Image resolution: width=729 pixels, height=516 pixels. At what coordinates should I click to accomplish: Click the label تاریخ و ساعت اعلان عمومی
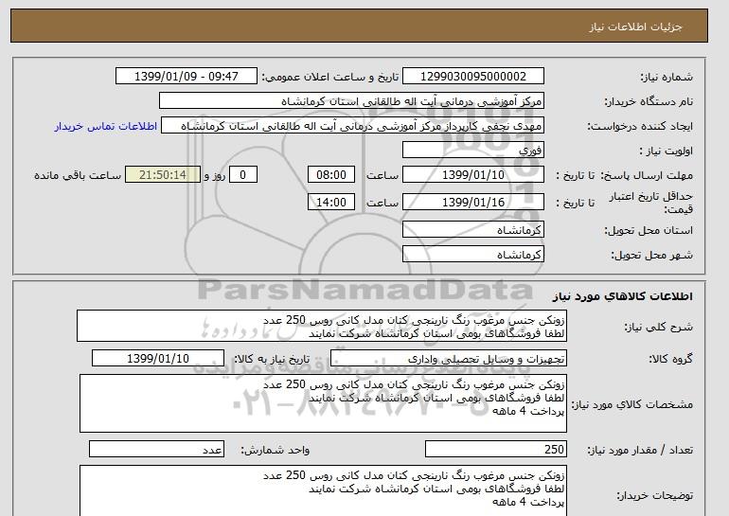point(329,78)
